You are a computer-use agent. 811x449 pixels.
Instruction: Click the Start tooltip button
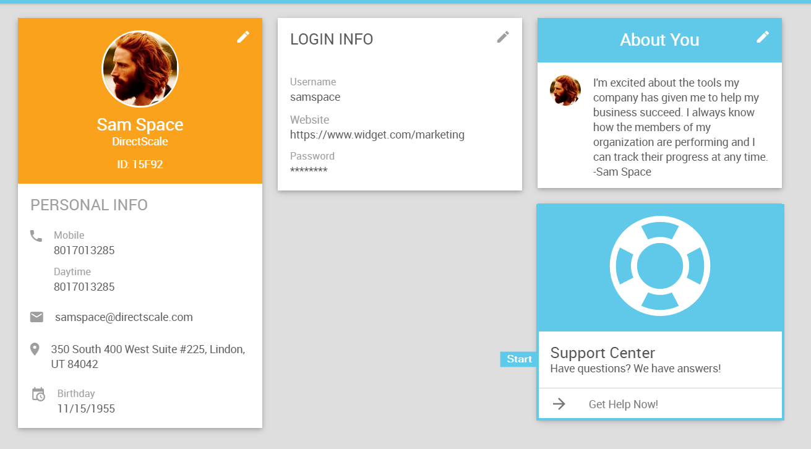[519, 359]
